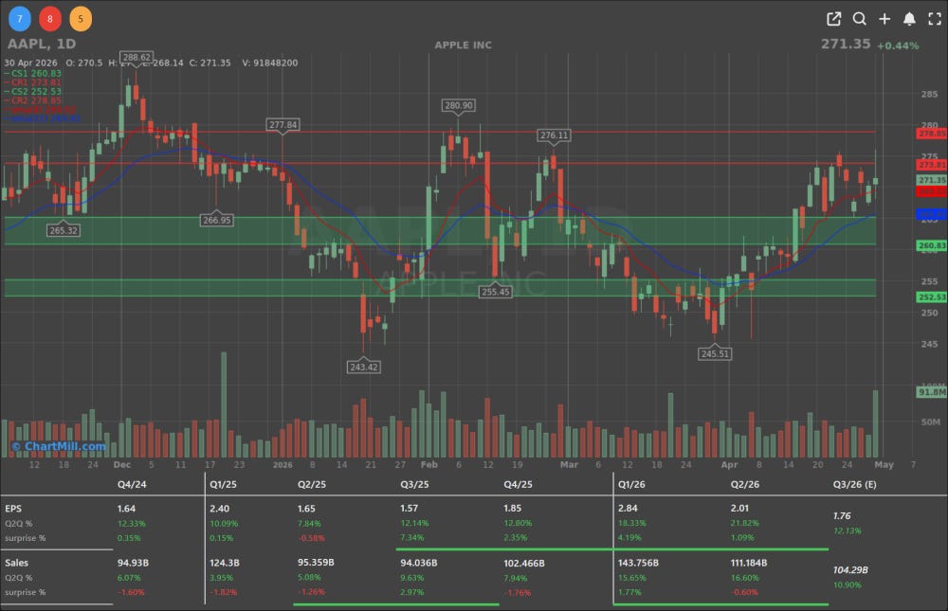Click Sales value 102.466B
This screenshot has height=611, width=948.
click(524, 563)
